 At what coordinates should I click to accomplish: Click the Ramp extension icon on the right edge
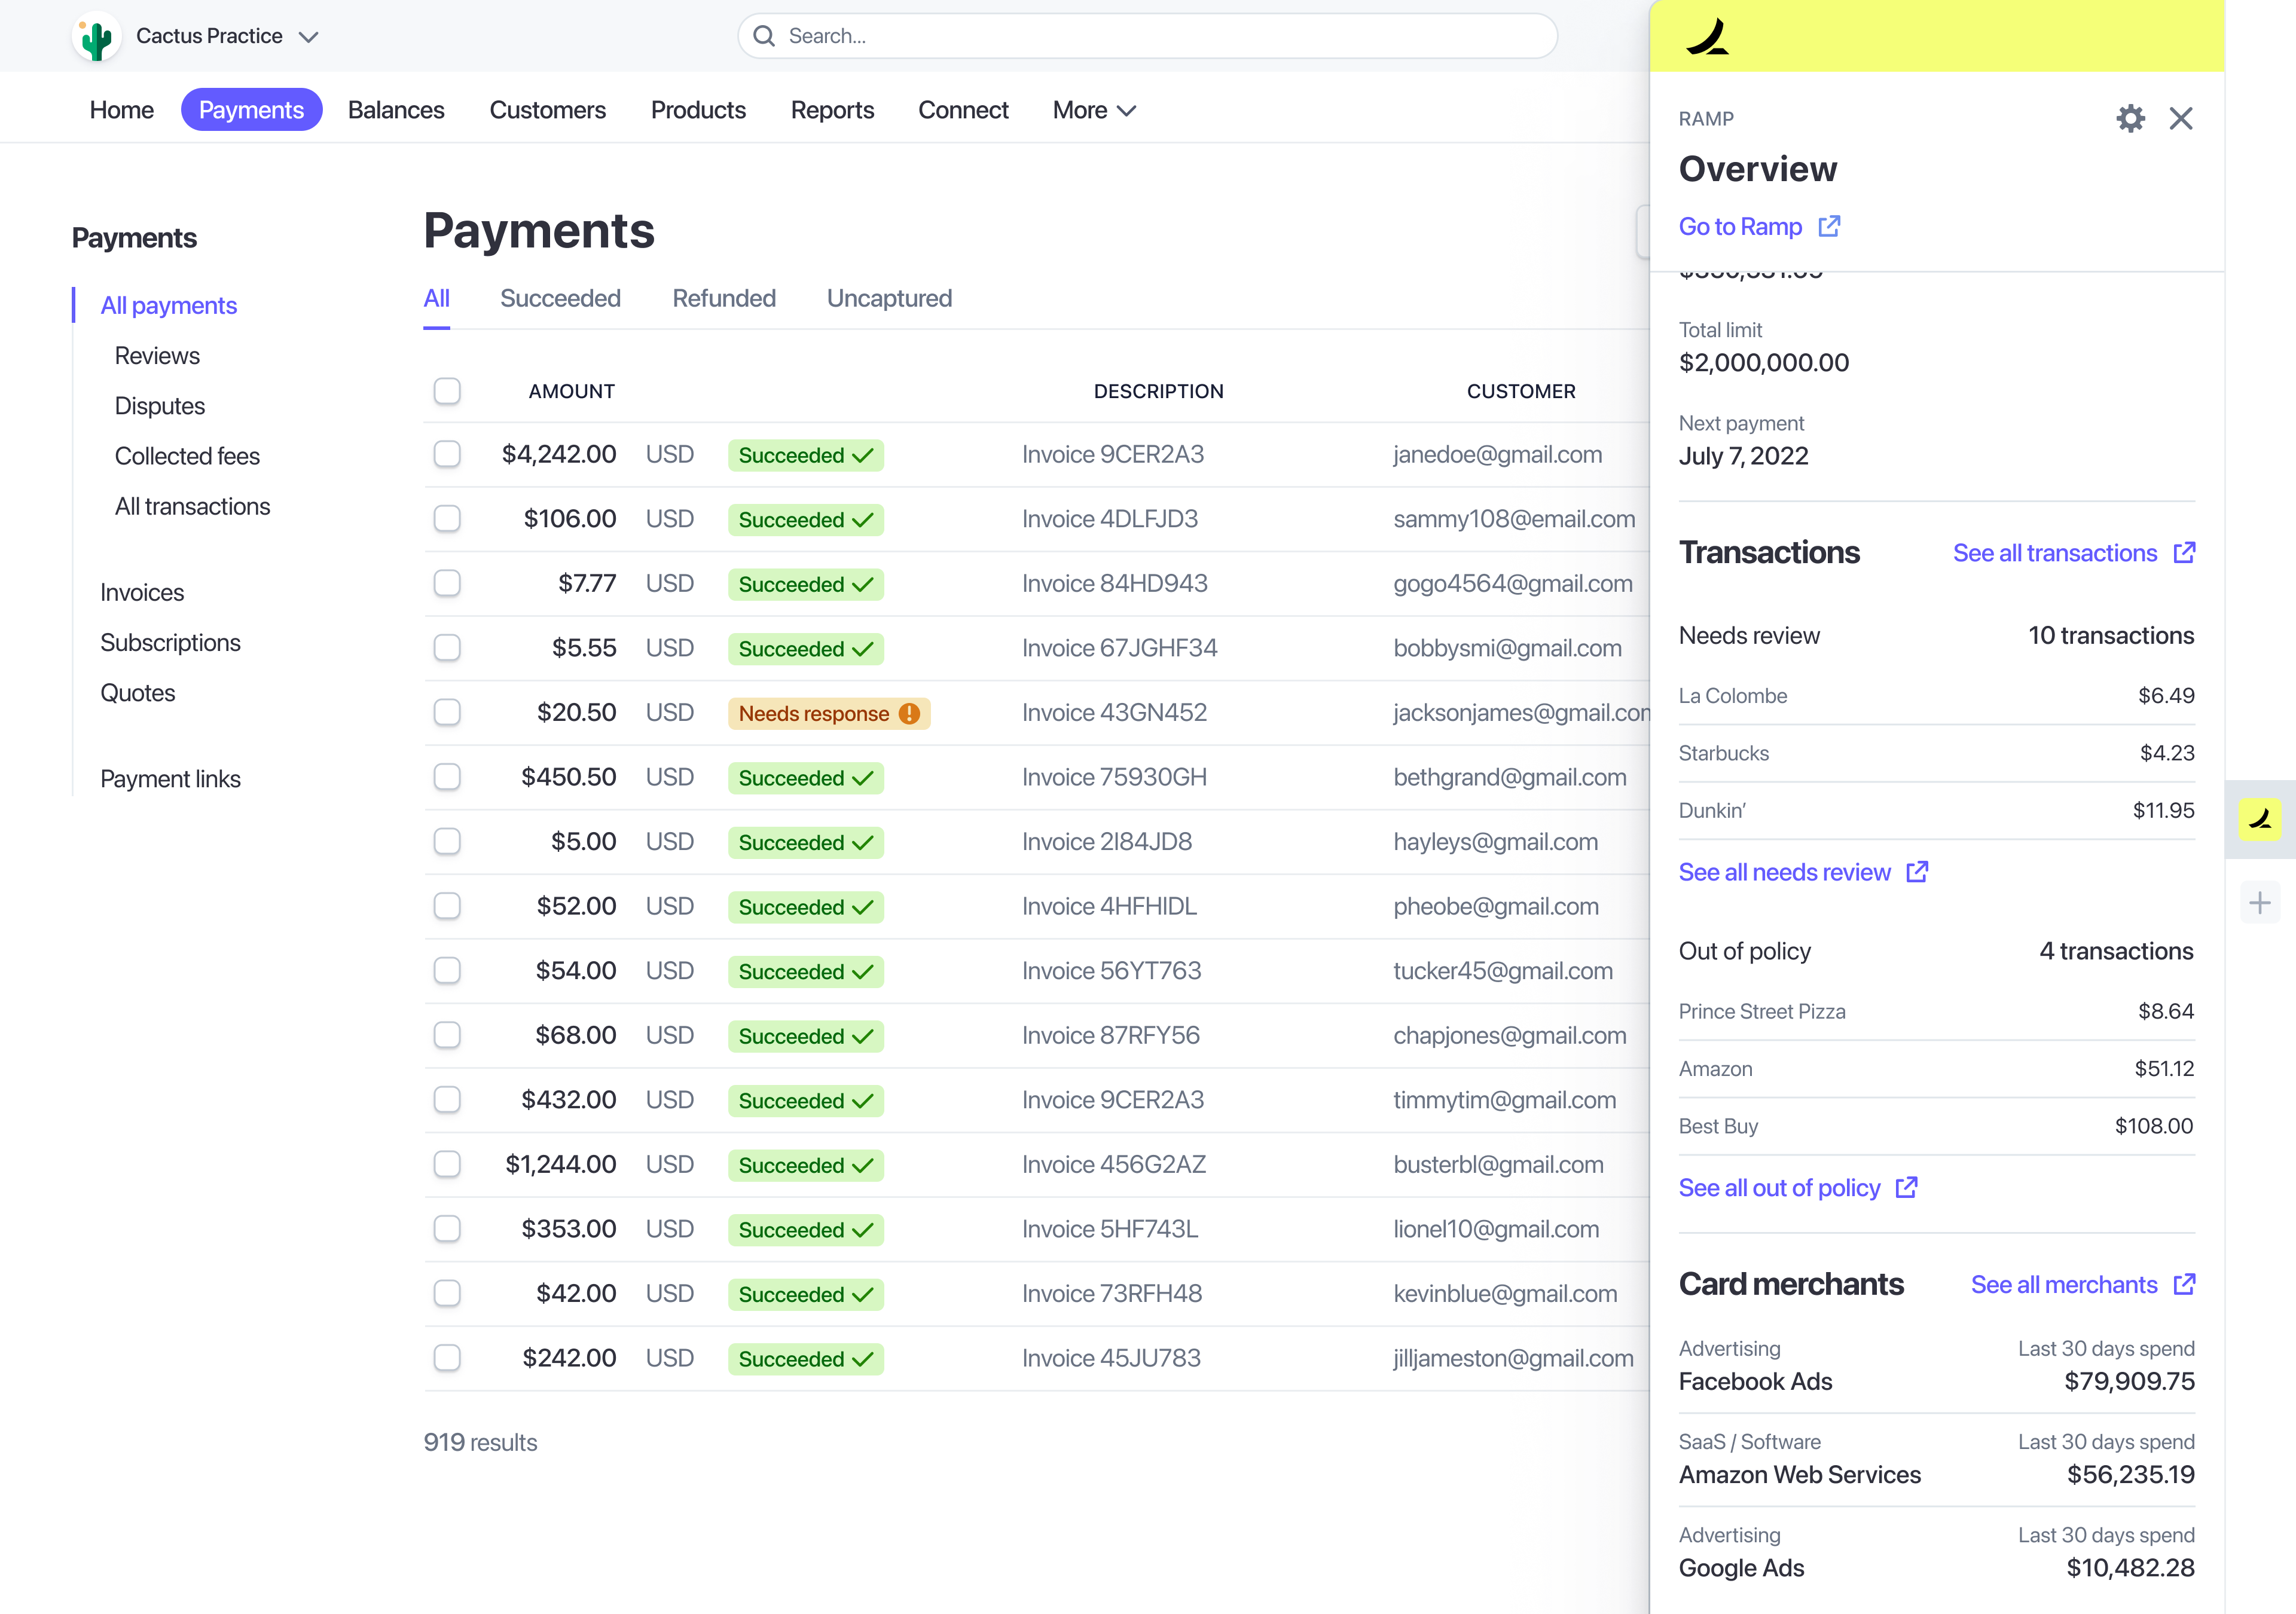(x=2259, y=820)
